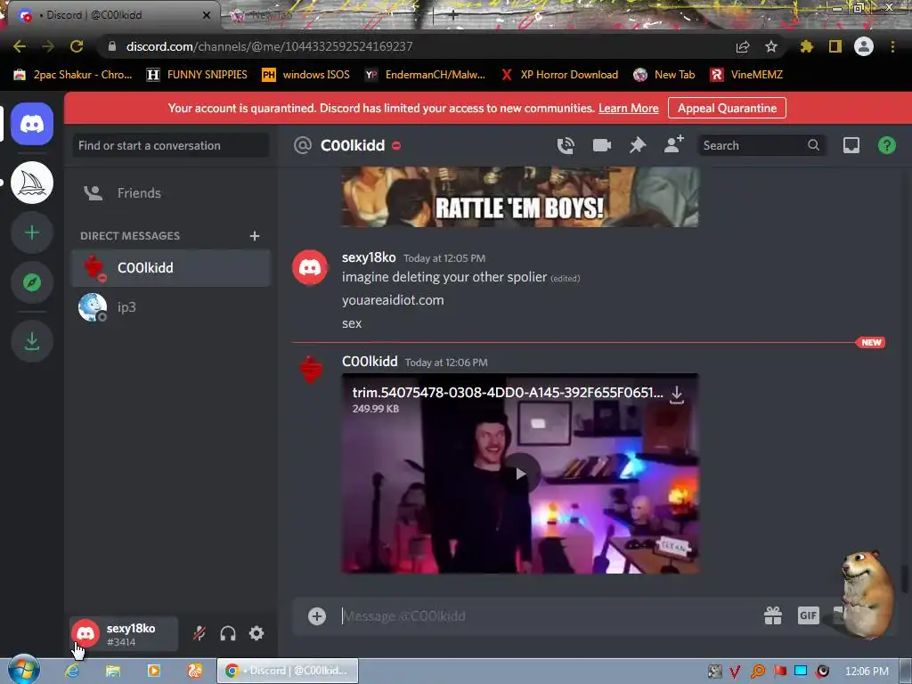Open the RATTLE 'EM BOYS image
The image size is (912, 684).
pos(520,197)
